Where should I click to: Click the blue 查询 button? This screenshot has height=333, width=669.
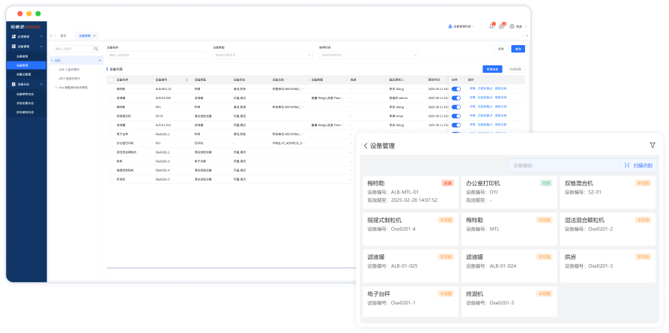pyautogui.click(x=518, y=49)
